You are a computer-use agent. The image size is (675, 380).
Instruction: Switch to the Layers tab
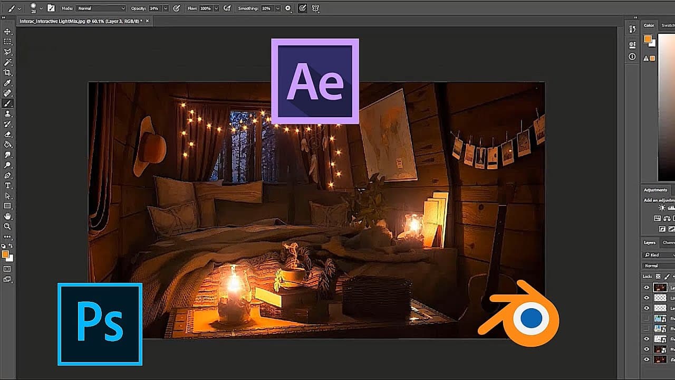pyautogui.click(x=649, y=243)
